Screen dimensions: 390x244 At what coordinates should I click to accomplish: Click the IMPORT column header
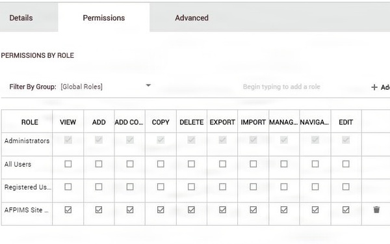pos(253,122)
